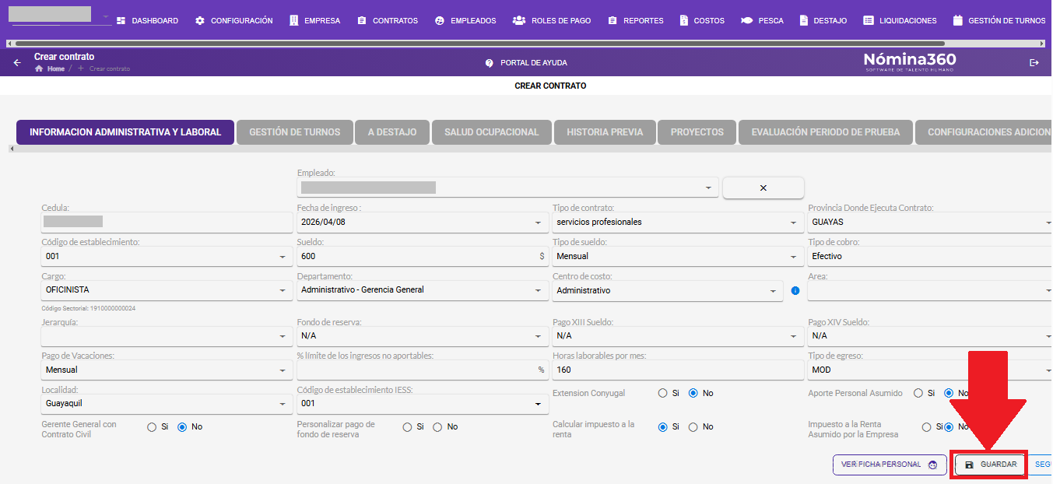
Task: Click the face icon on Ver Ficha Personal
Action: 932,465
